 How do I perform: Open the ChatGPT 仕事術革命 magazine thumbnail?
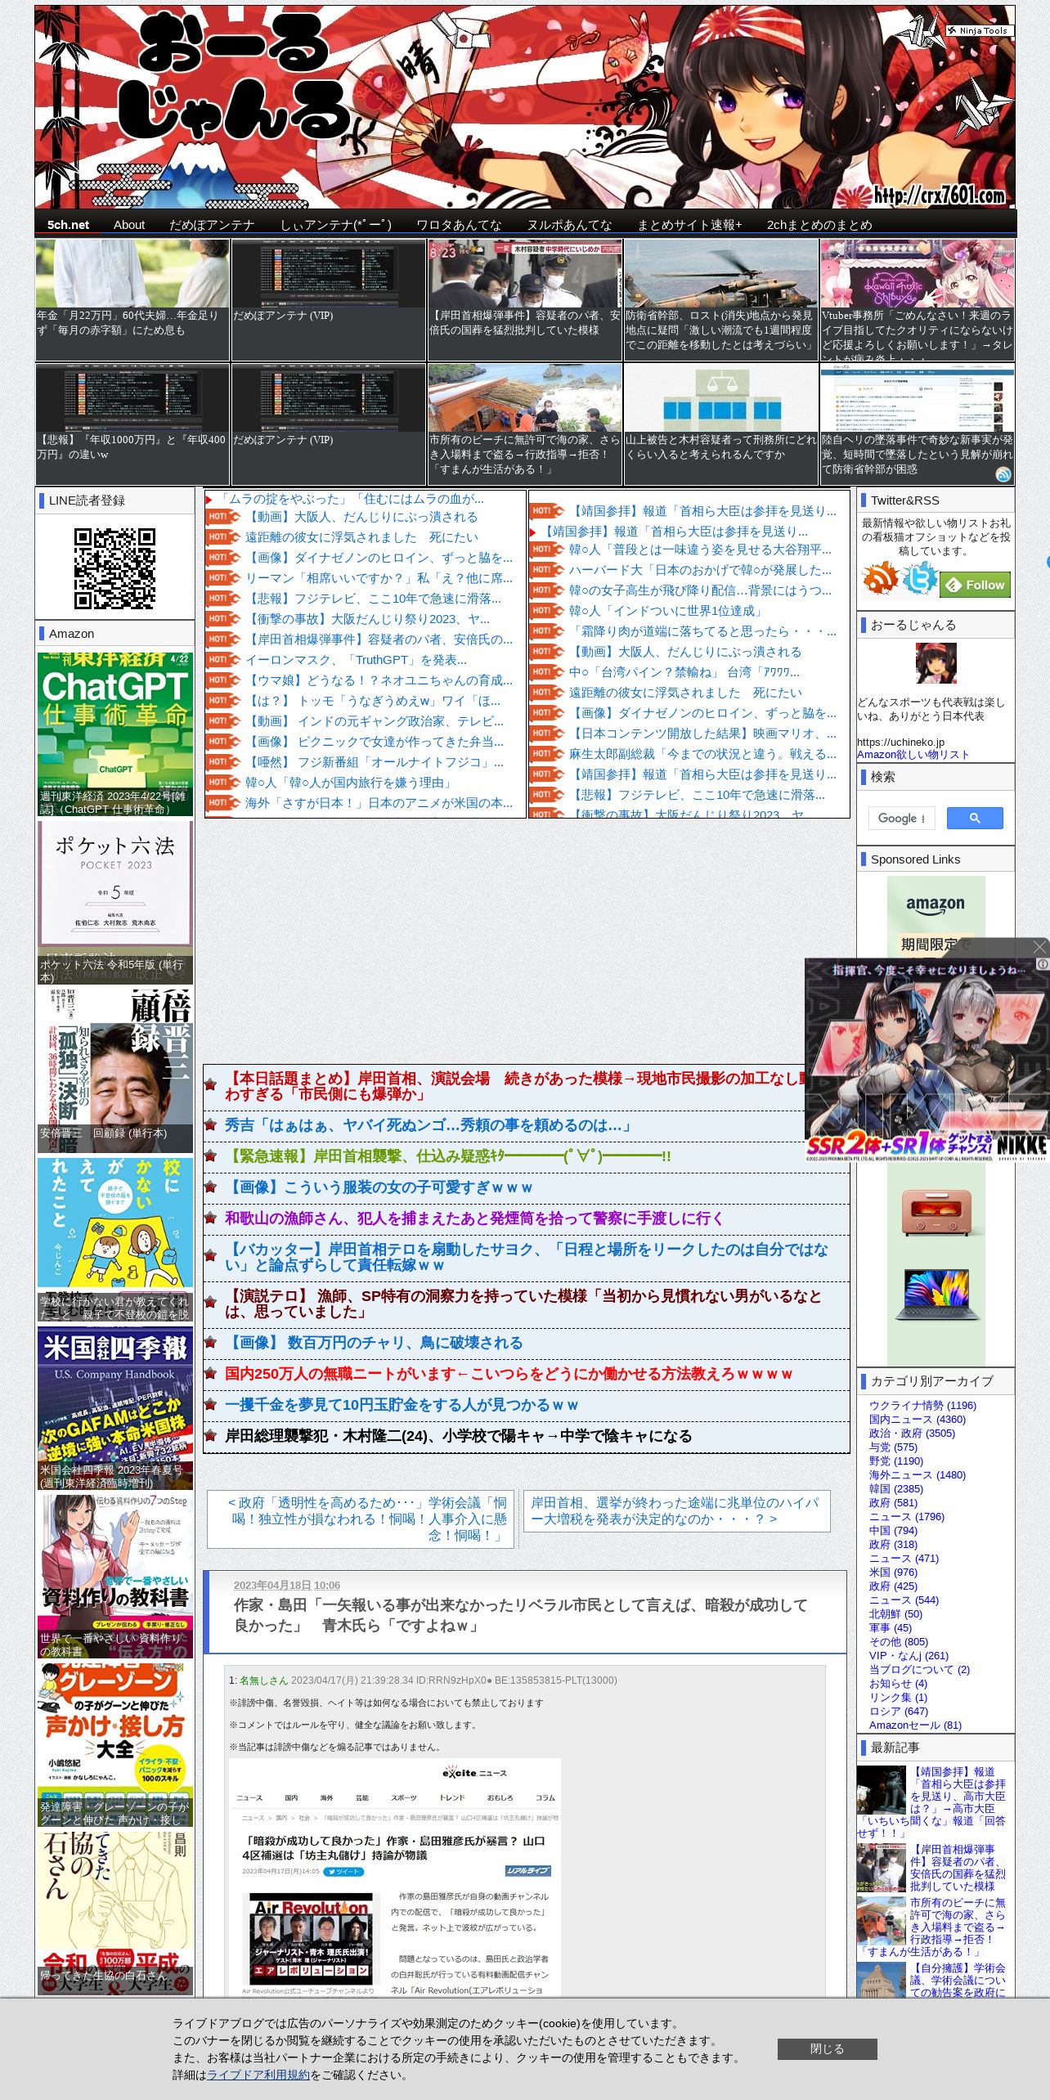115,734
